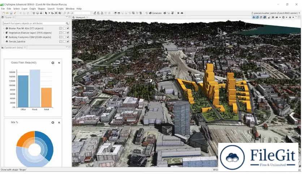The width and height of the screenshot is (302, 175).
Task: Toggle visibility checkbox of Master Plan Mr Kite layer
Action: tap(68, 28)
